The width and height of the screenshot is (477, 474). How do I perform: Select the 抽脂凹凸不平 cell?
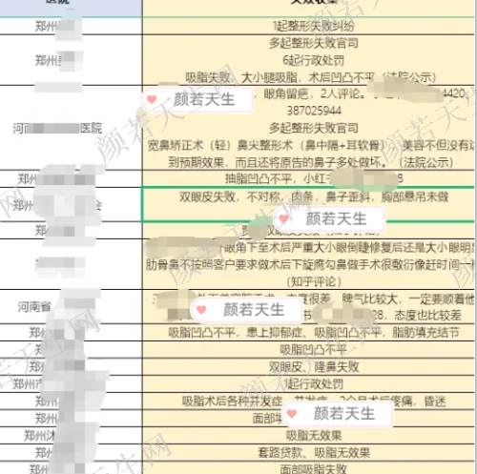pos(309,178)
